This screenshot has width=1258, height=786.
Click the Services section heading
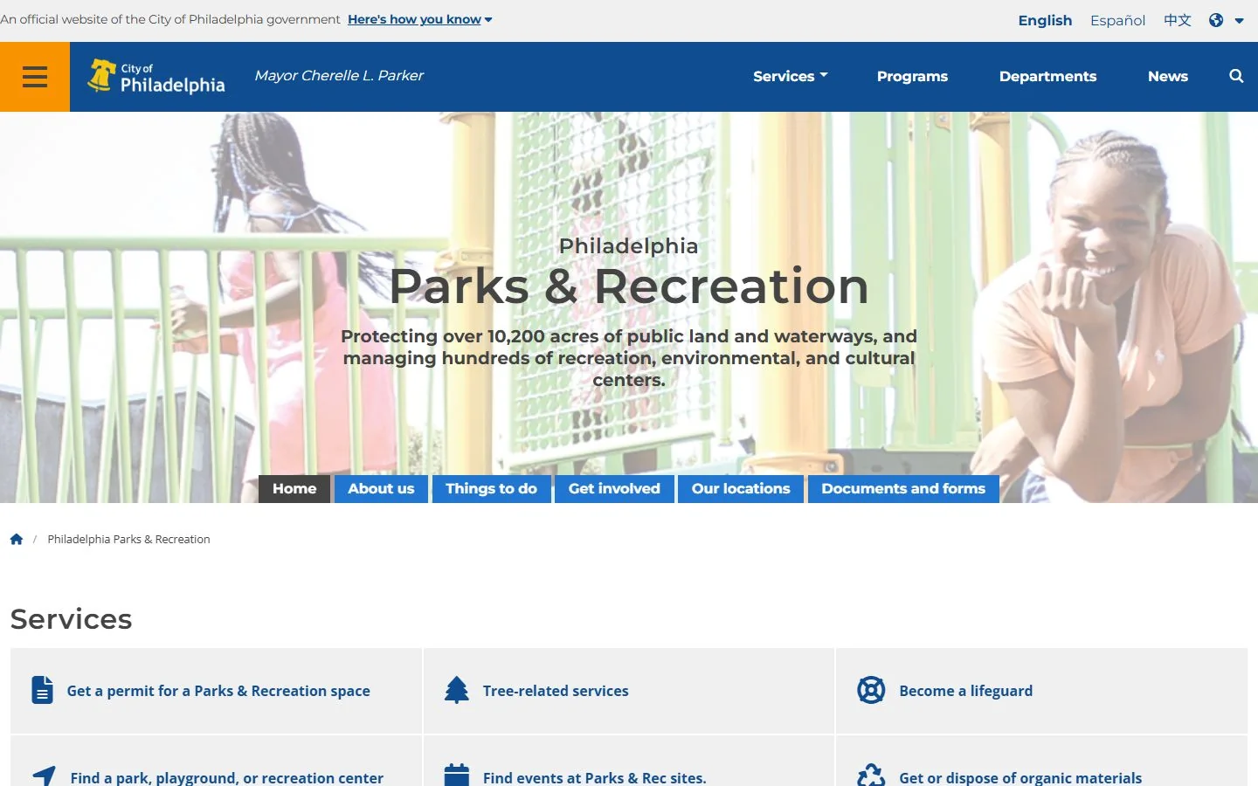[72, 618]
